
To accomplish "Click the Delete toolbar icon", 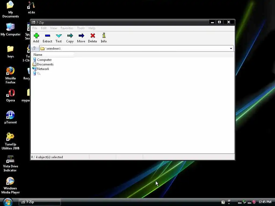I will pyautogui.click(x=93, y=36).
